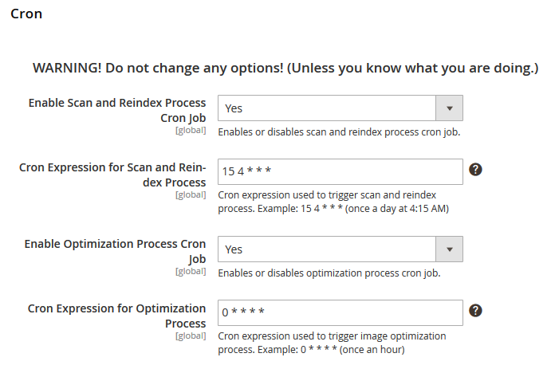This screenshot has height=369, width=555.
Task: Collapse the Cron section heading
Action: pyautogui.click(x=26, y=14)
